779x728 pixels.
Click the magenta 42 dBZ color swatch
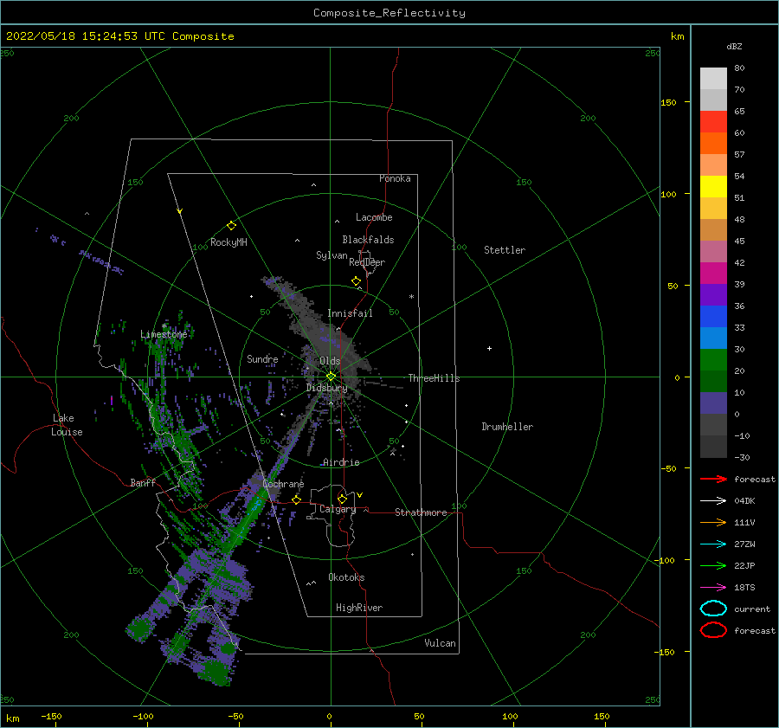tap(713, 274)
